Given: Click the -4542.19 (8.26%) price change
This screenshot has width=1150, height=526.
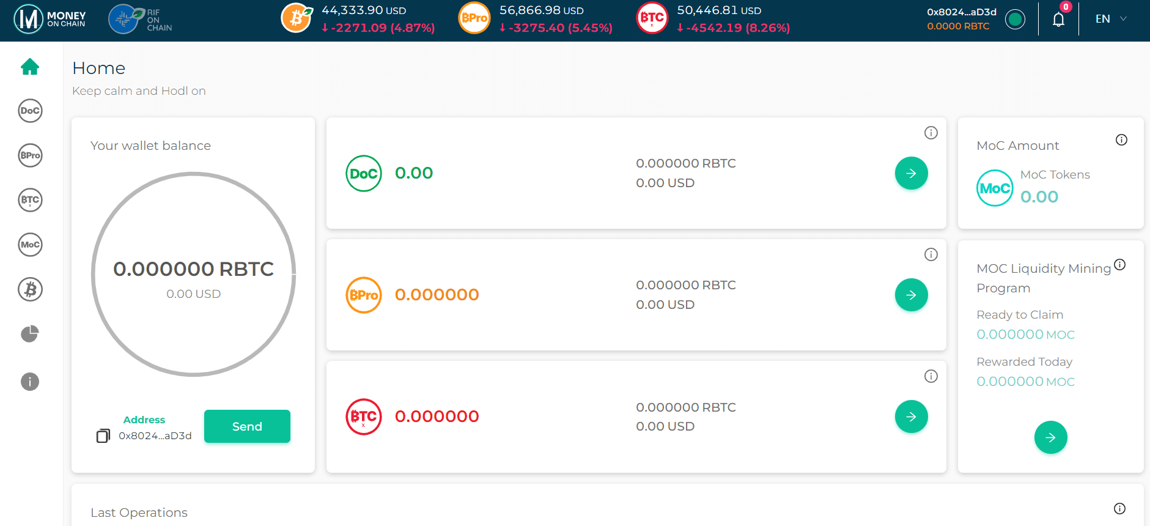Looking at the screenshot, I should (x=733, y=28).
